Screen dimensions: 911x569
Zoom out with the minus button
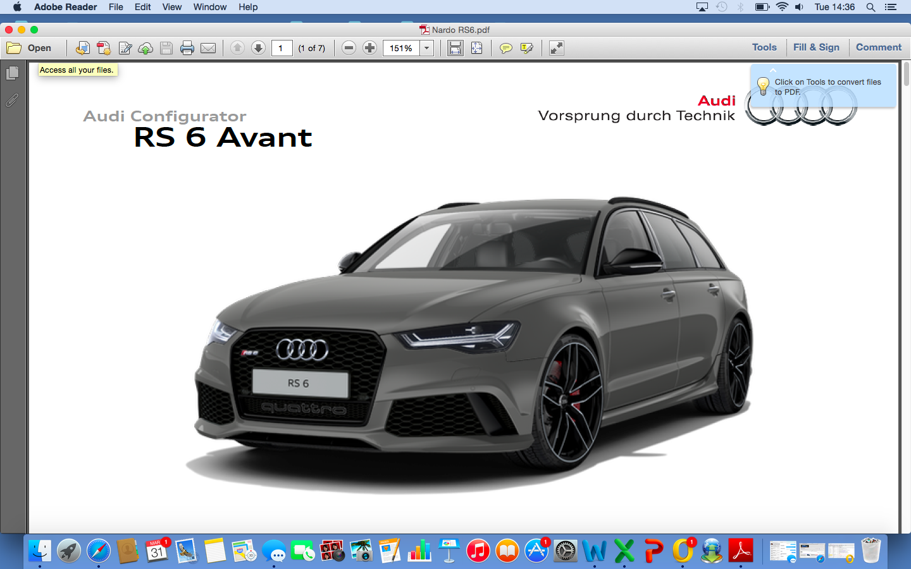point(349,48)
